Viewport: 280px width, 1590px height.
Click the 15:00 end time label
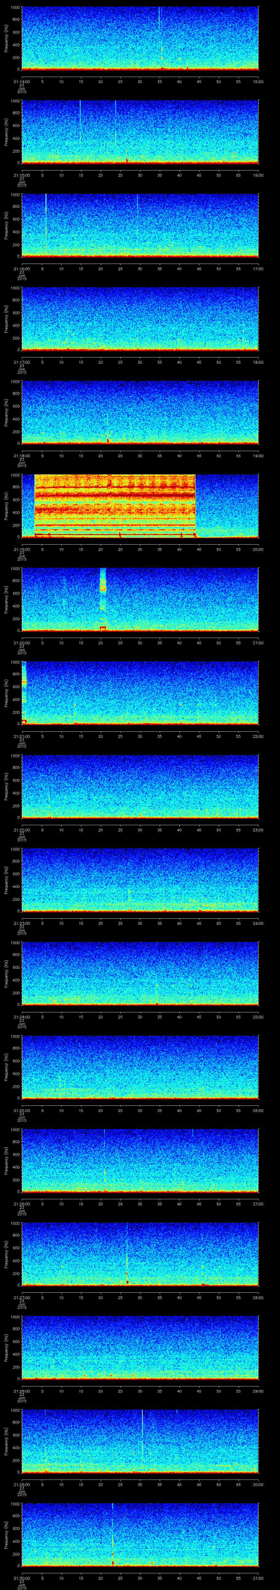(x=258, y=81)
